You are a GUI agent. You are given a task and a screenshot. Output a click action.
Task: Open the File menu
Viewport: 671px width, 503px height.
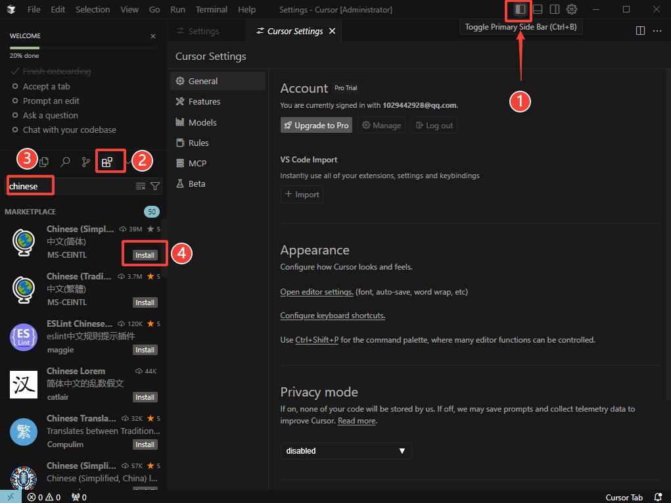(x=34, y=9)
